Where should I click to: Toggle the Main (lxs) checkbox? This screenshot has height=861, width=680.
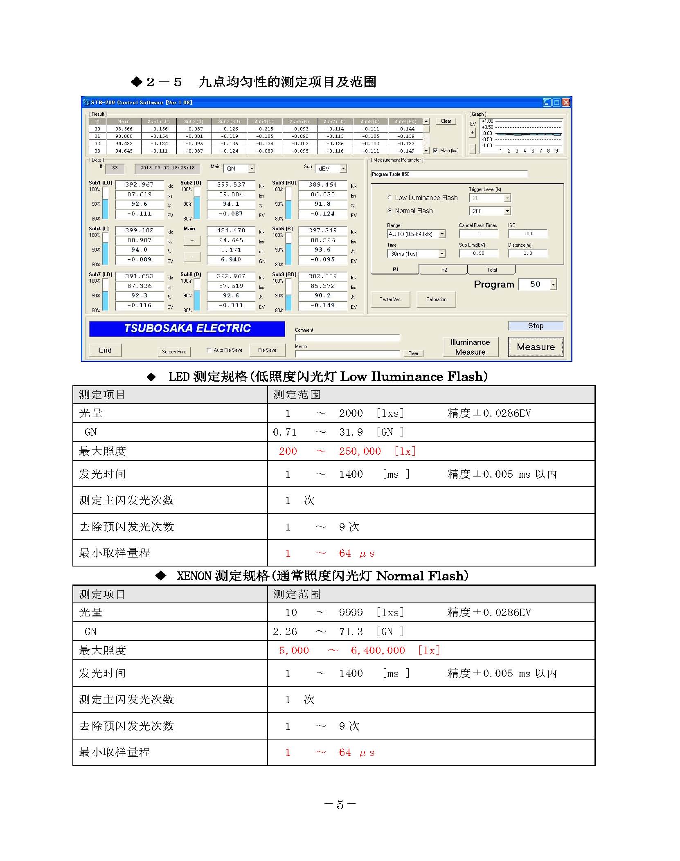point(435,151)
